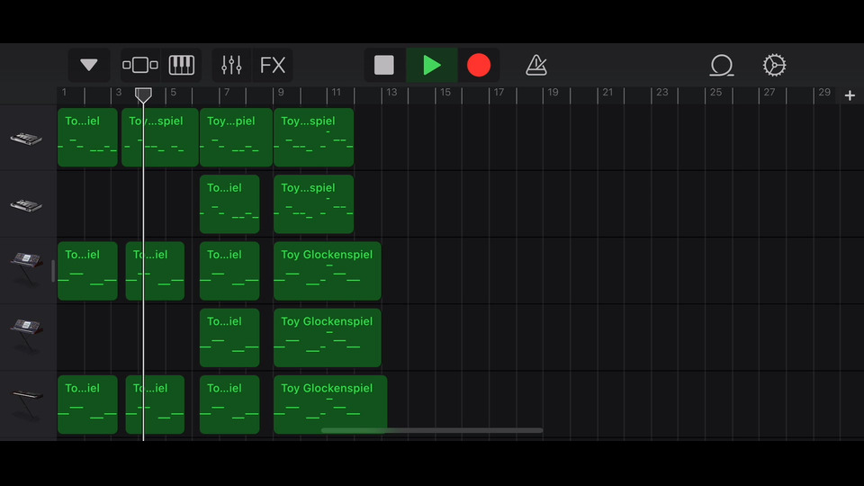The image size is (864, 486).
Task: Open song settings gear
Action: pyautogui.click(x=774, y=65)
